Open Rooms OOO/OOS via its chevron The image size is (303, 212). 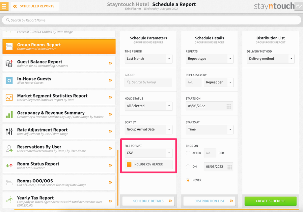(x=110, y=182)
